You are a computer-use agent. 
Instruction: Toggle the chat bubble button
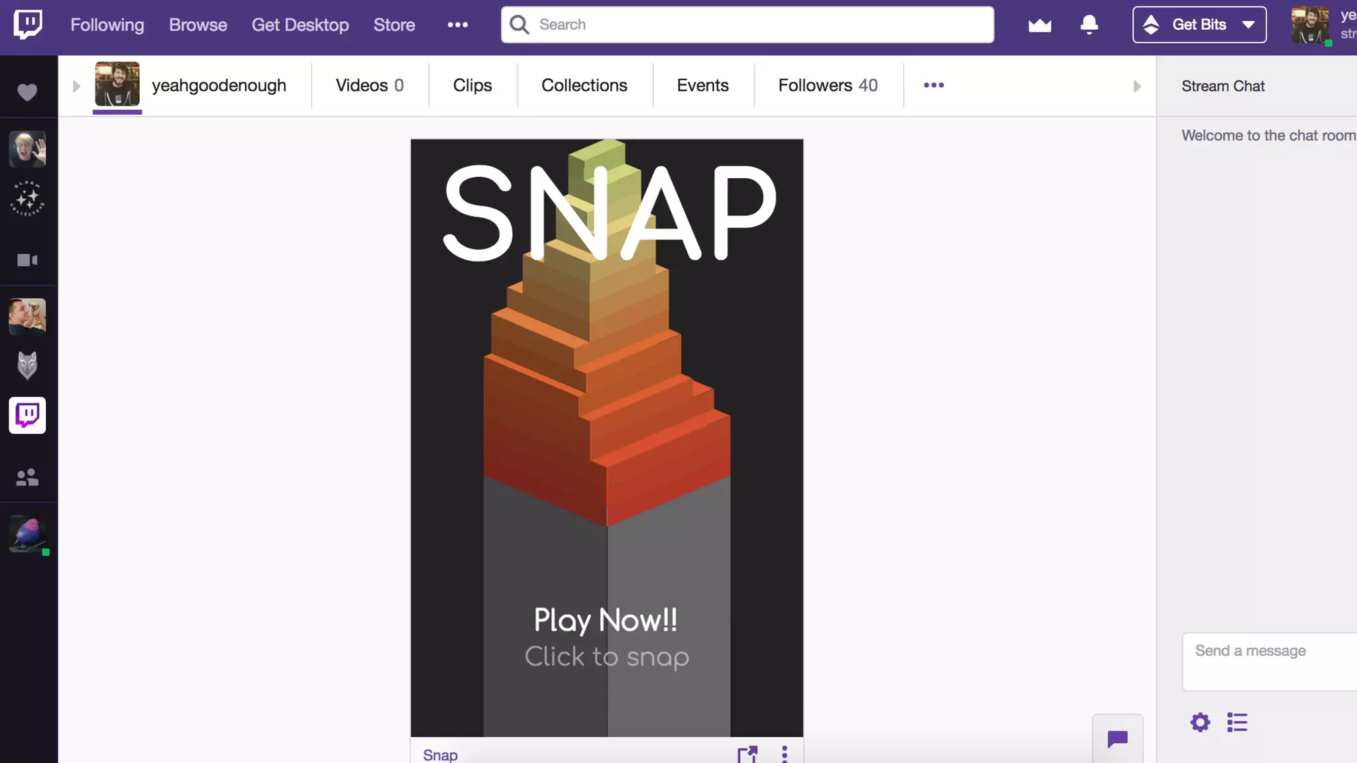(1117, 738)
